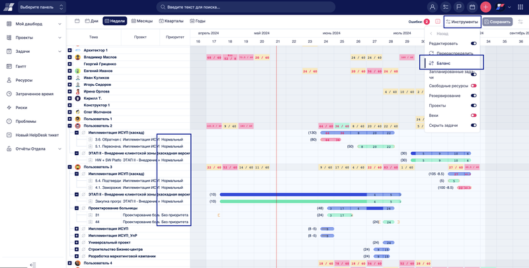Image resolution: width=529 pixels, height=268 pixels.
Task: Click Назад in the tools menu
Action: 442,33
